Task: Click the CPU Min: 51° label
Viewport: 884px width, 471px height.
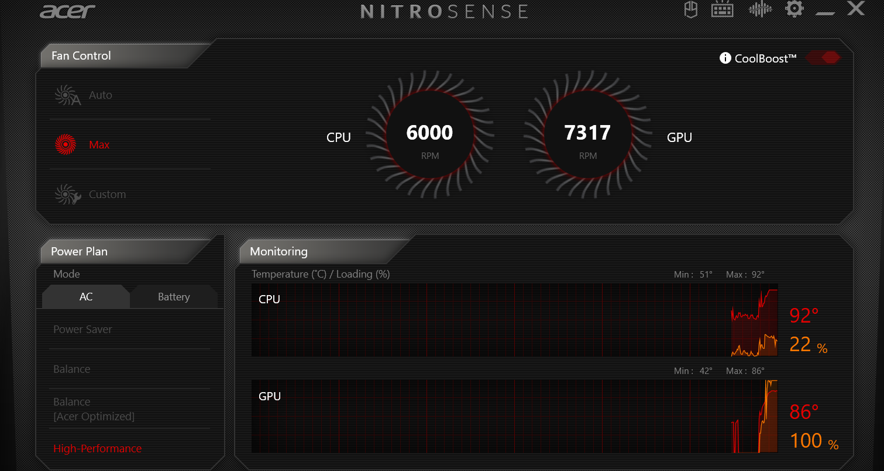Action: tap(693, 275)
